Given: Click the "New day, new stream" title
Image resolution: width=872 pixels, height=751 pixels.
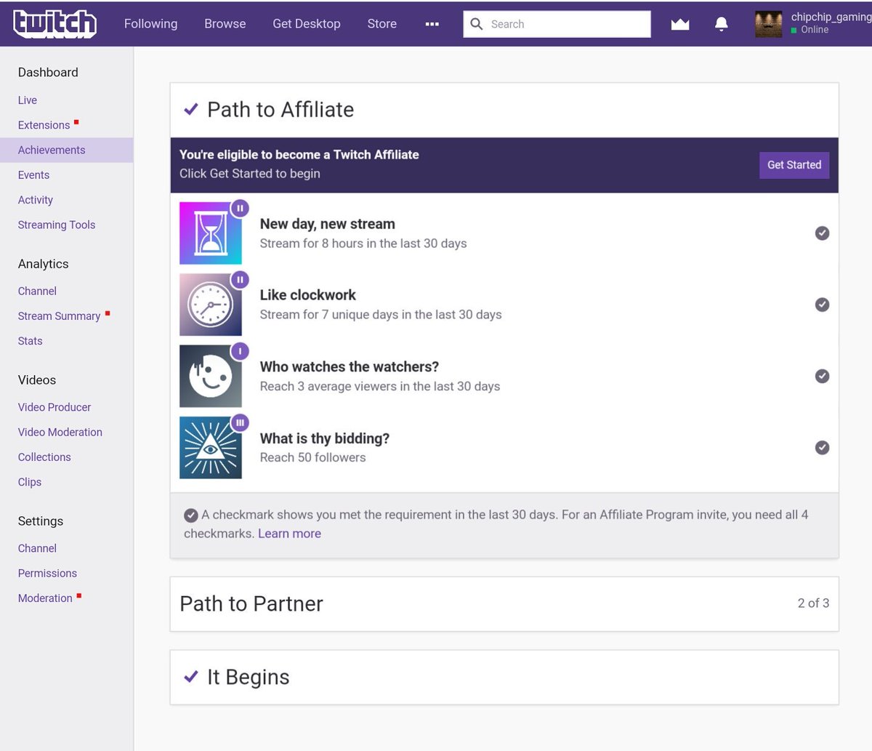Looking at the screenshot, I should (328, 224).
